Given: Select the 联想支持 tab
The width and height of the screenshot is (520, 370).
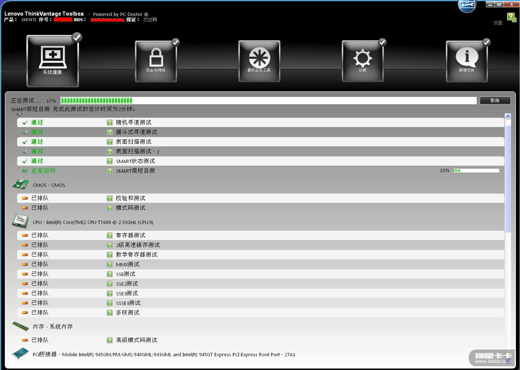Looking at the screenshot, I should point(467,61).
